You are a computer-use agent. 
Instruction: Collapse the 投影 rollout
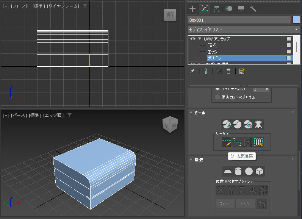click(x=191, y=160)
